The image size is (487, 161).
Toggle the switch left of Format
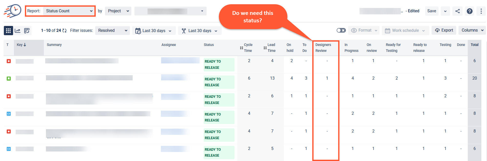click(x=341, y=30)
